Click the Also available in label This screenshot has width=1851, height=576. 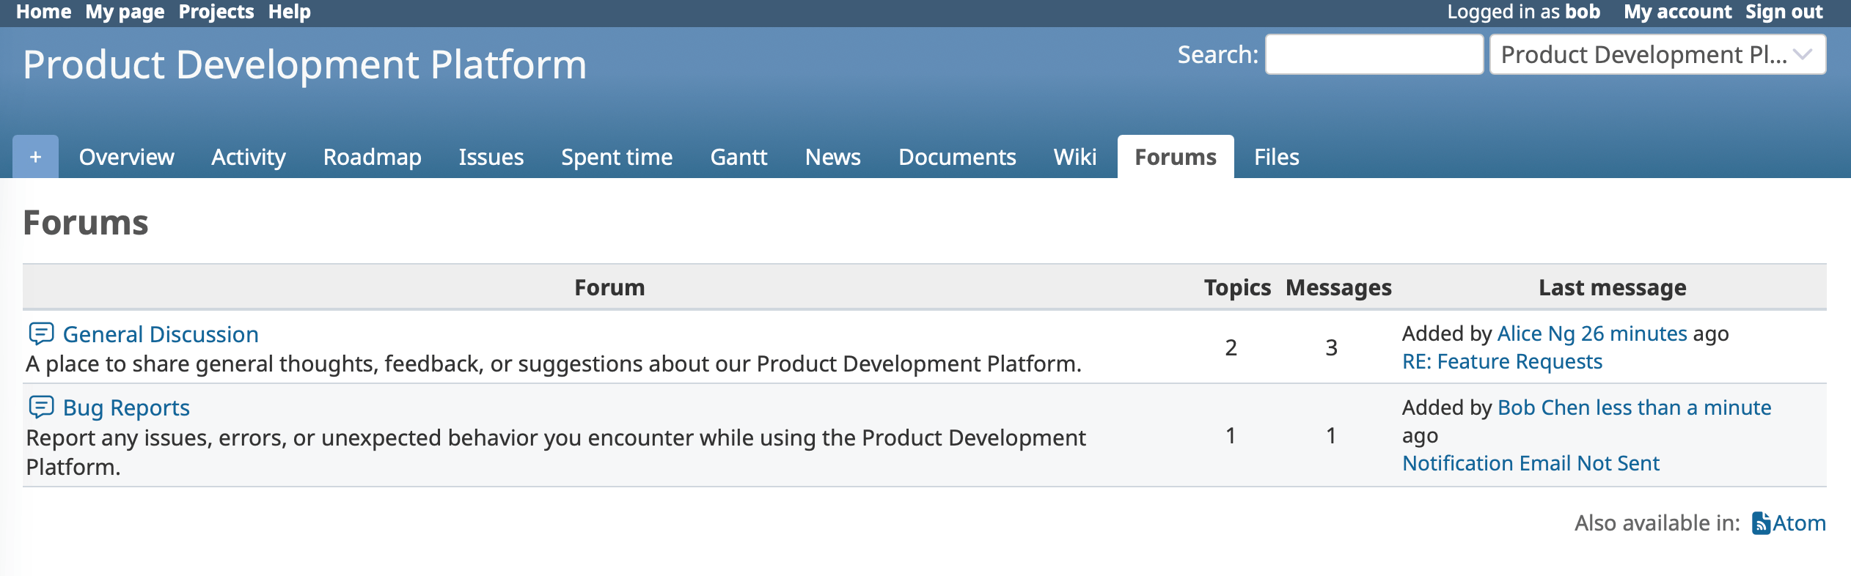[x=1657, y=523]
